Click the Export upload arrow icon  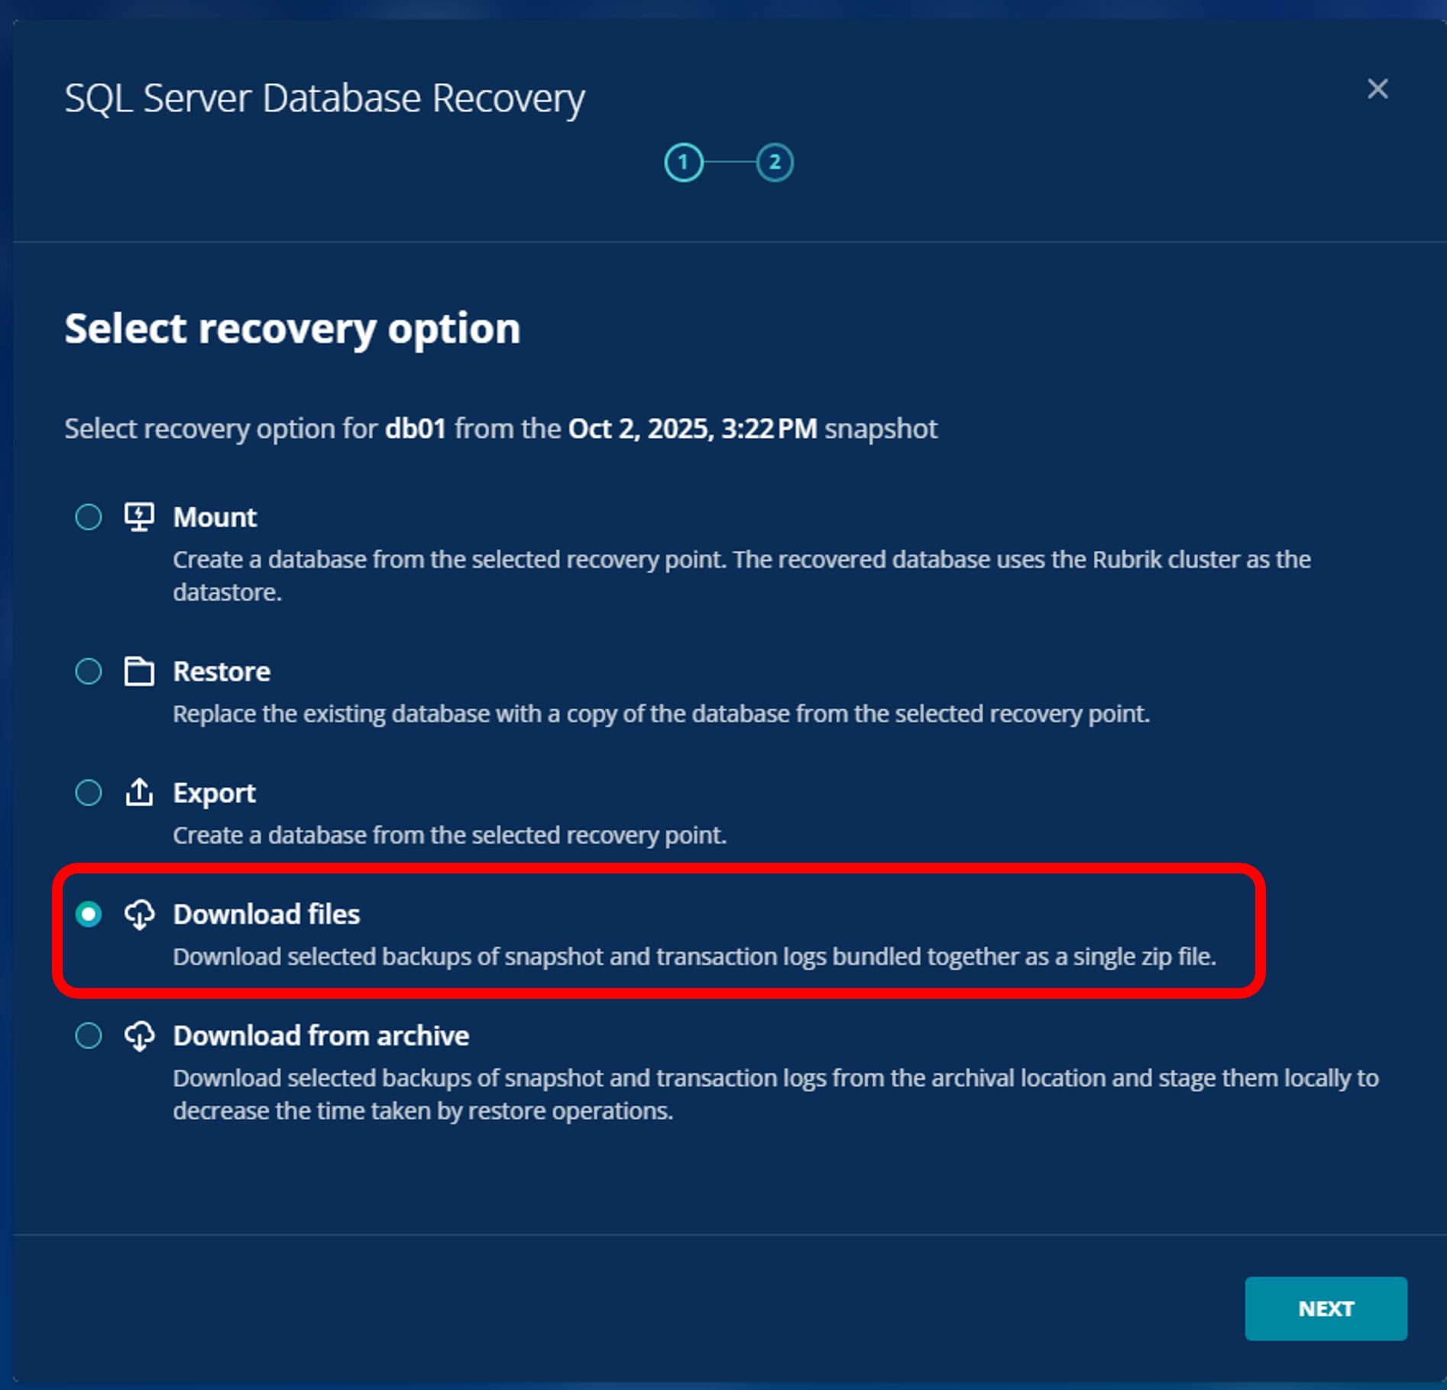point(139,792)
